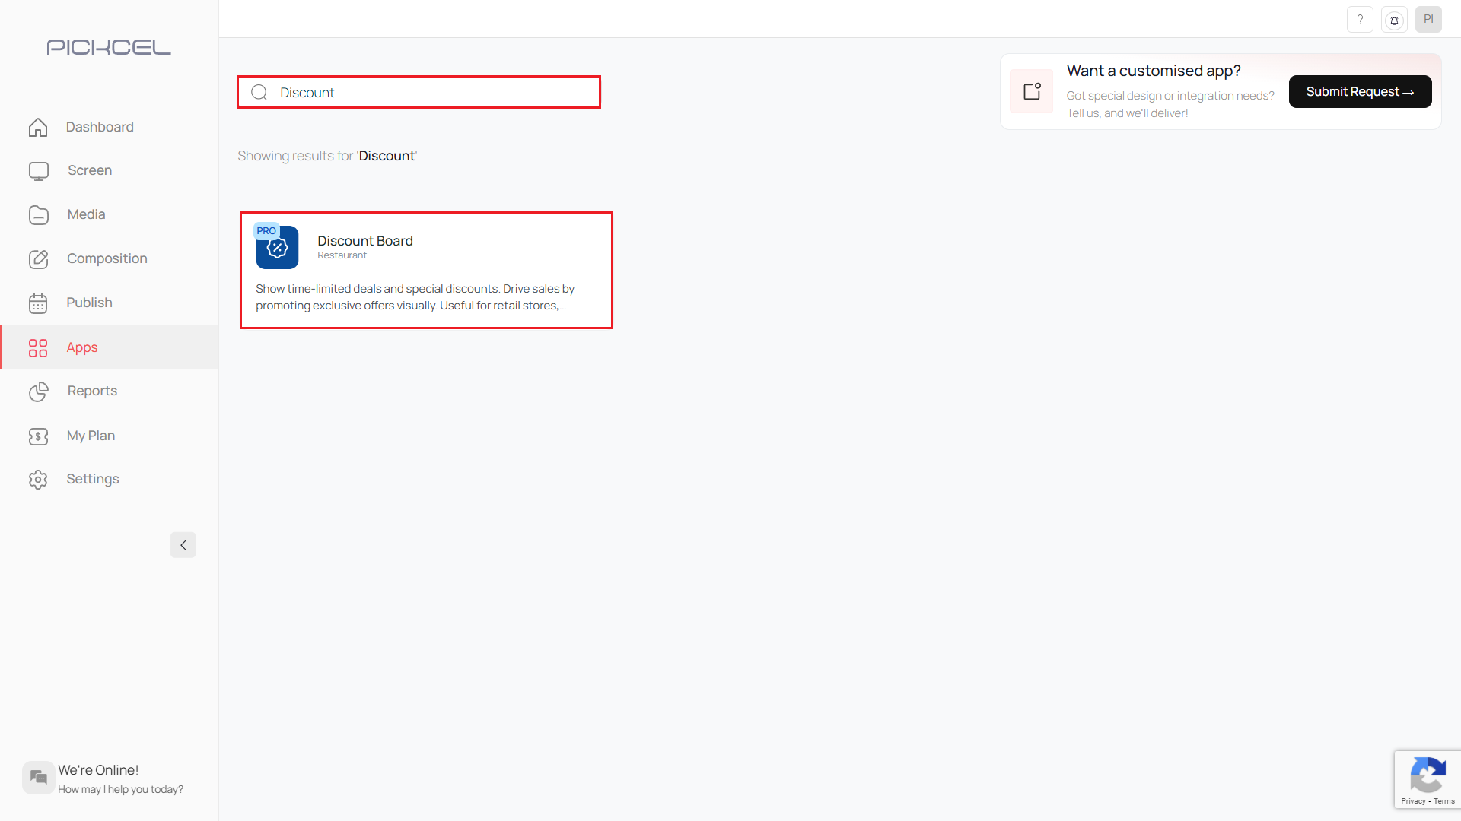
Task: Go to the Reports menu label
Action: [92, 391]
